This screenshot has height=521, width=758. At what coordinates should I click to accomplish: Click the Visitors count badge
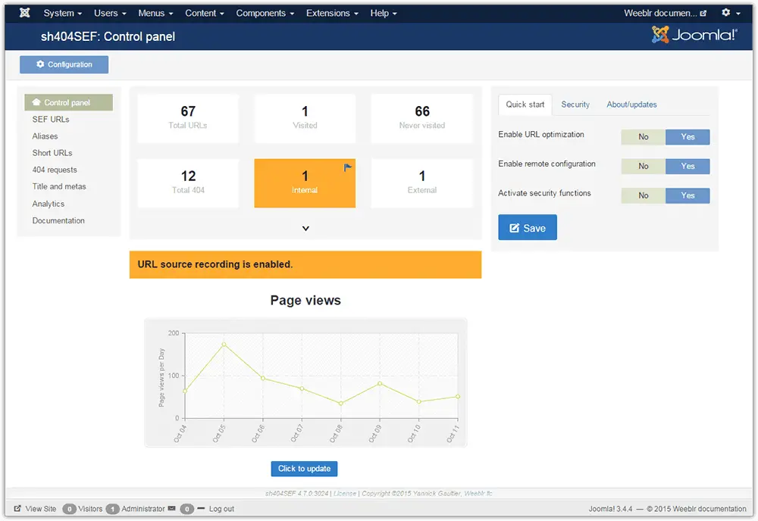coord(70,508)
